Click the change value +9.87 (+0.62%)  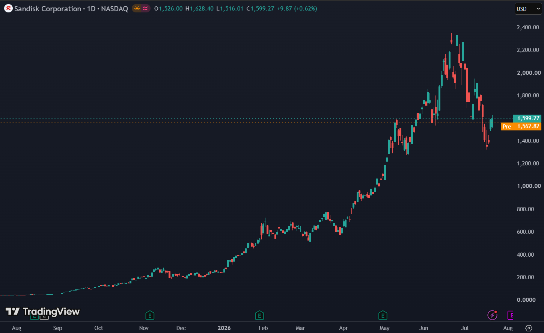pos(297,9)
